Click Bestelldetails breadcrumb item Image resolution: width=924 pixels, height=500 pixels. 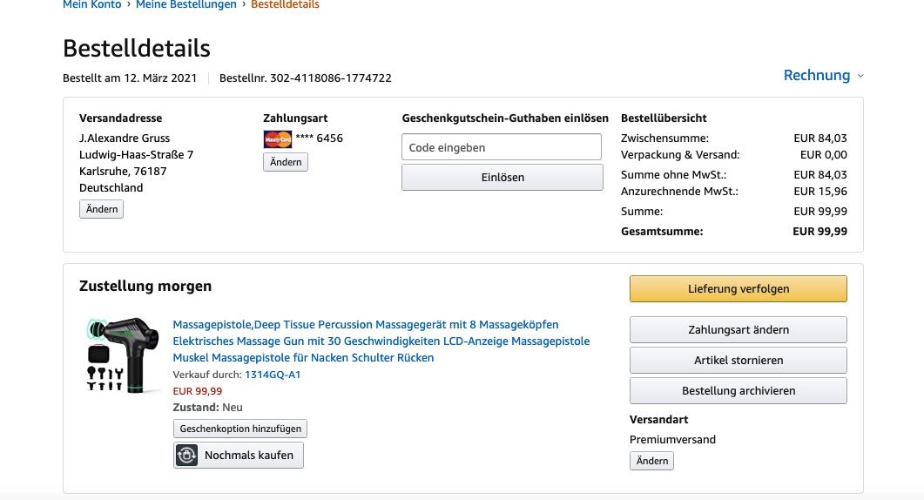point(285,5)
